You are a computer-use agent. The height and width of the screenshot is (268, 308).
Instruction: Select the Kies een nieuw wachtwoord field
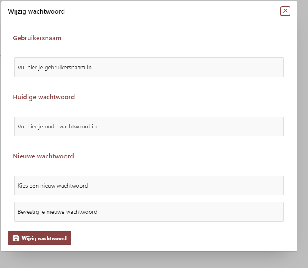[x=149, y=186]
